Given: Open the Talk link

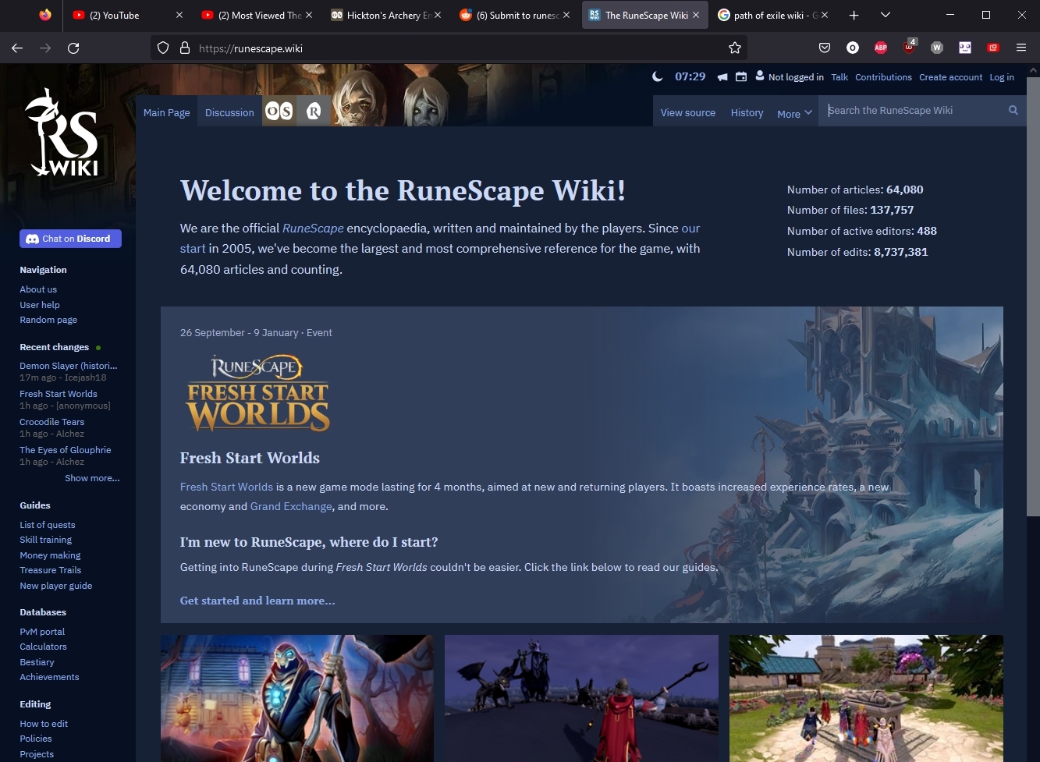Looking at the screenshot, I should (x=839, y=77).
